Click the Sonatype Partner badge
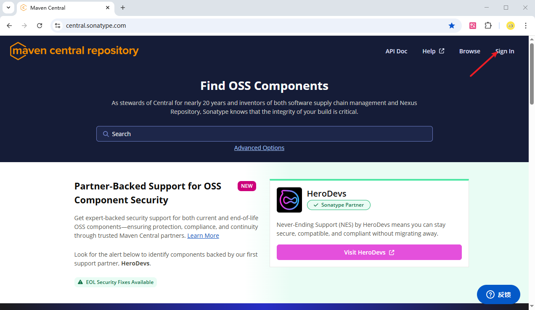Image resolution: width=535 pixels, height=310 pixels. click(x=339, y=205)
